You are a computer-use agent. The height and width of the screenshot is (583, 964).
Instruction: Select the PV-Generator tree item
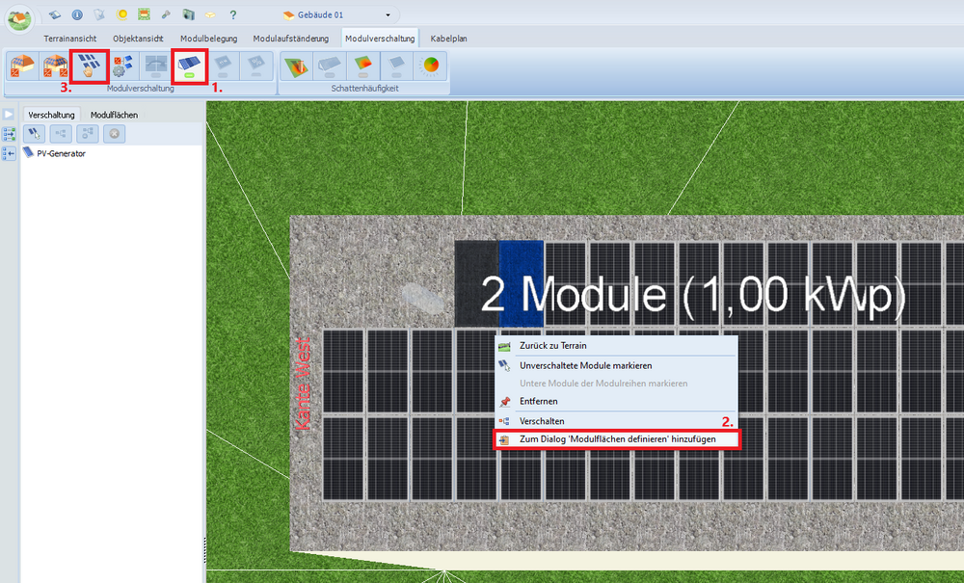coord(60,153)
